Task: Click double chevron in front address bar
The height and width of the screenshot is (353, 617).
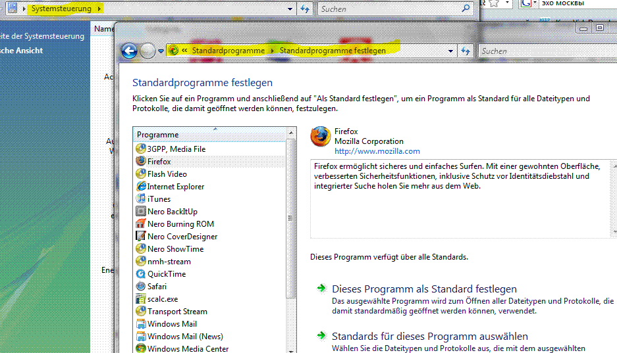Action: point(184,51)
